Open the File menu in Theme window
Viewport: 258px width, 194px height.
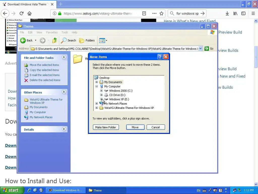[22, 32]
